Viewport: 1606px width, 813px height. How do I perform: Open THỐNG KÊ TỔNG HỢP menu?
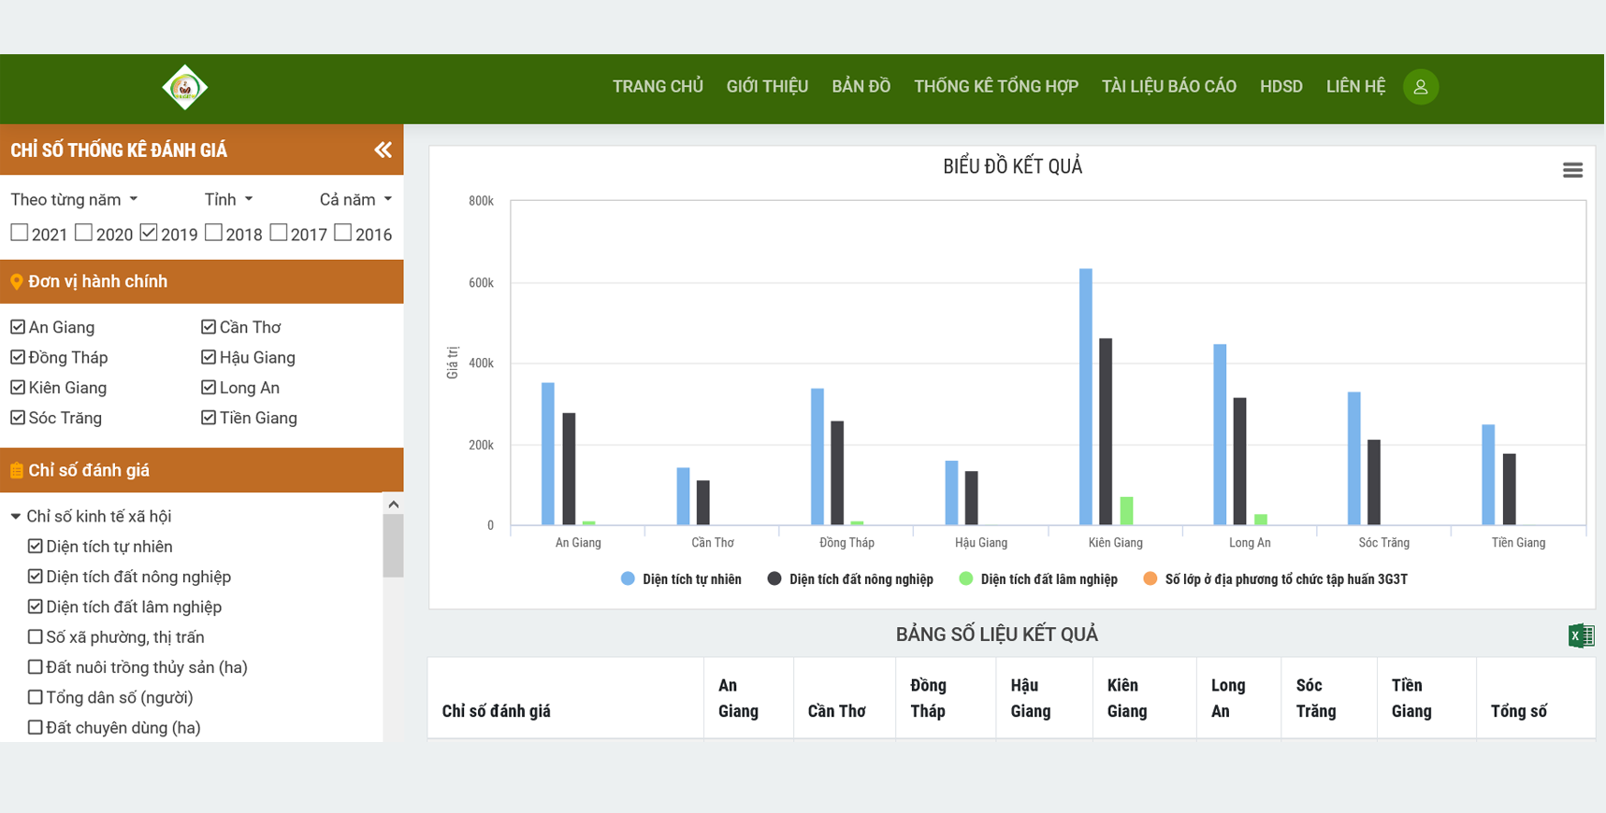point(995,87)
